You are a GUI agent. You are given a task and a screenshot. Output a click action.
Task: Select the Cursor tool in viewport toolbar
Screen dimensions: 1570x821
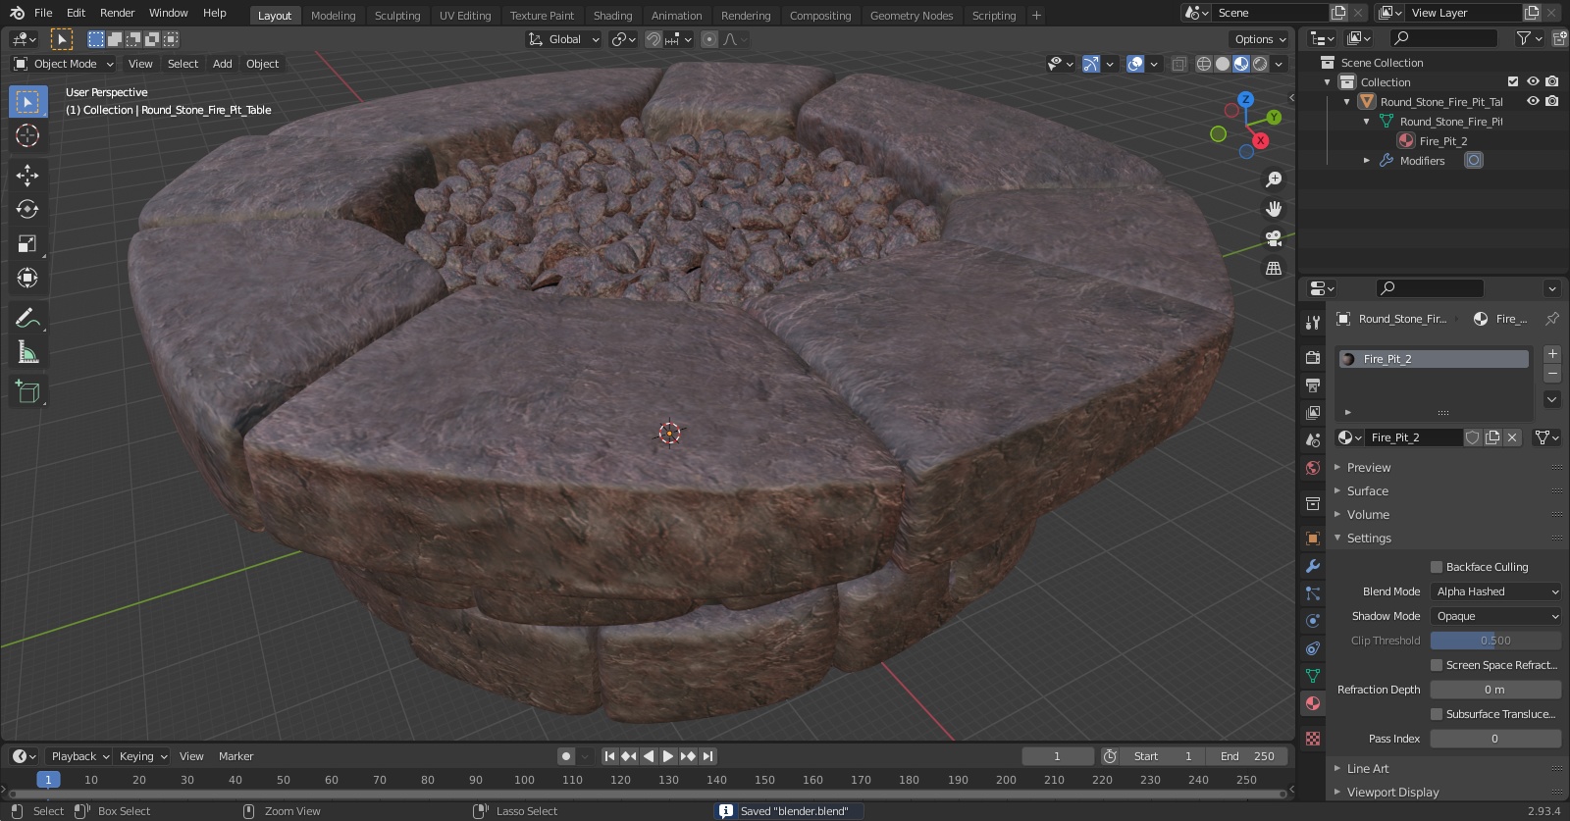[27, 135]
